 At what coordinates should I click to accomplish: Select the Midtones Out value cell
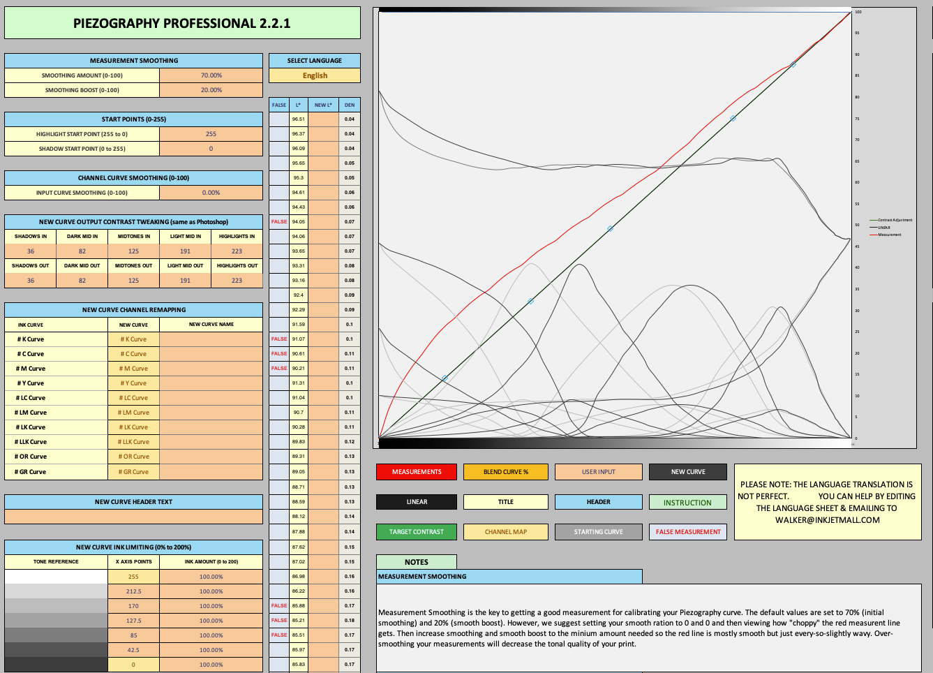(x=133, y=281)
